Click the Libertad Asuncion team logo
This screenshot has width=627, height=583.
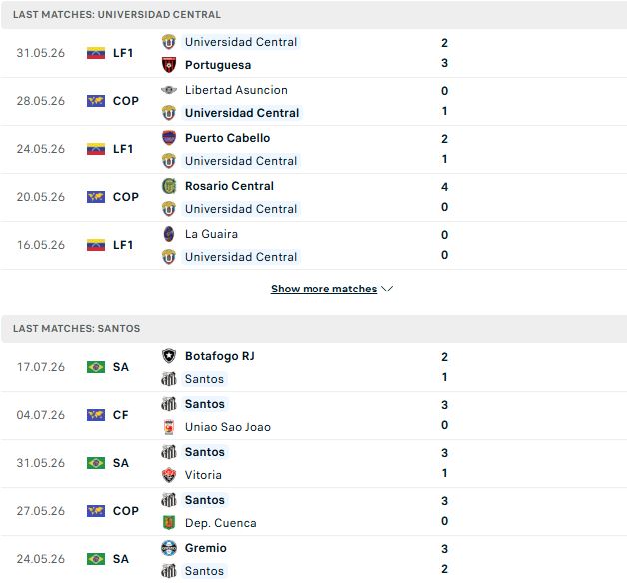(169, 90)
